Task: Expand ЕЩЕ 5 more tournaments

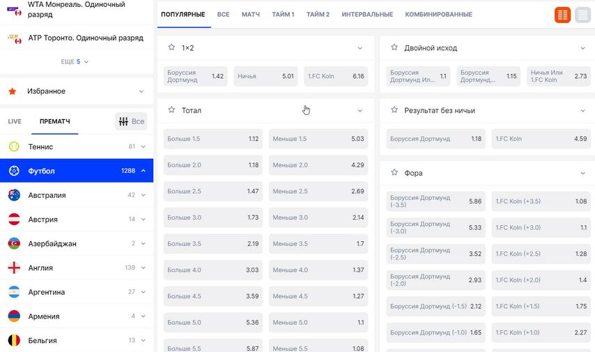Action: click(75, 61)
